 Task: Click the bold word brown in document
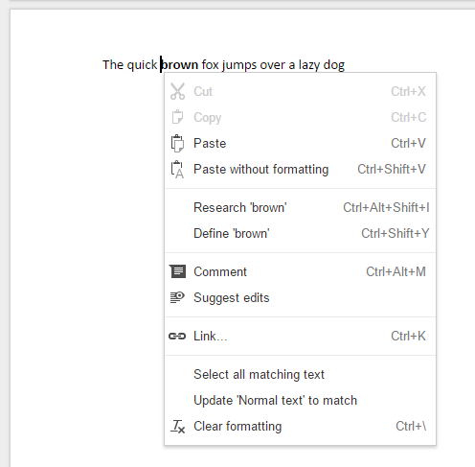[x=180, y=65]
